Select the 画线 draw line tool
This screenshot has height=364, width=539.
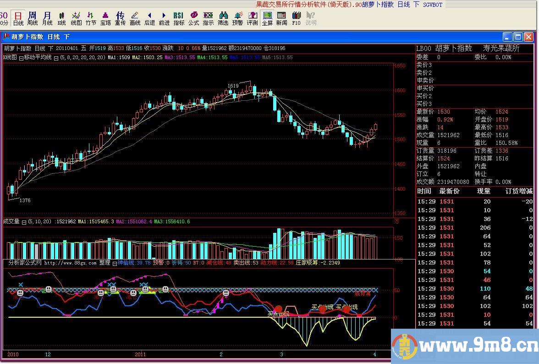click(x=135, y=18)
